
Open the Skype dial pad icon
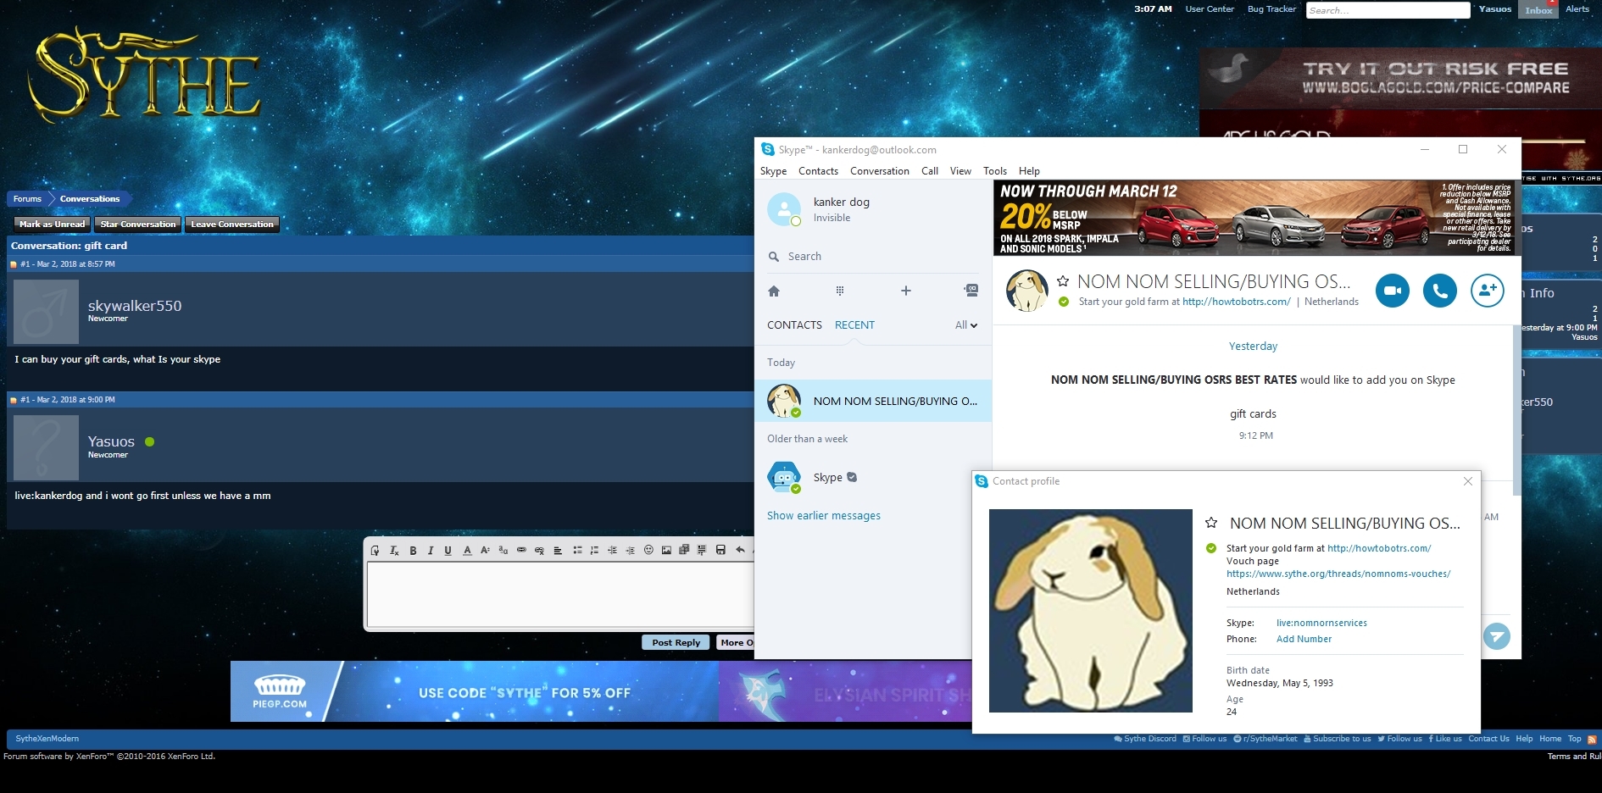(x=840, y=291)
